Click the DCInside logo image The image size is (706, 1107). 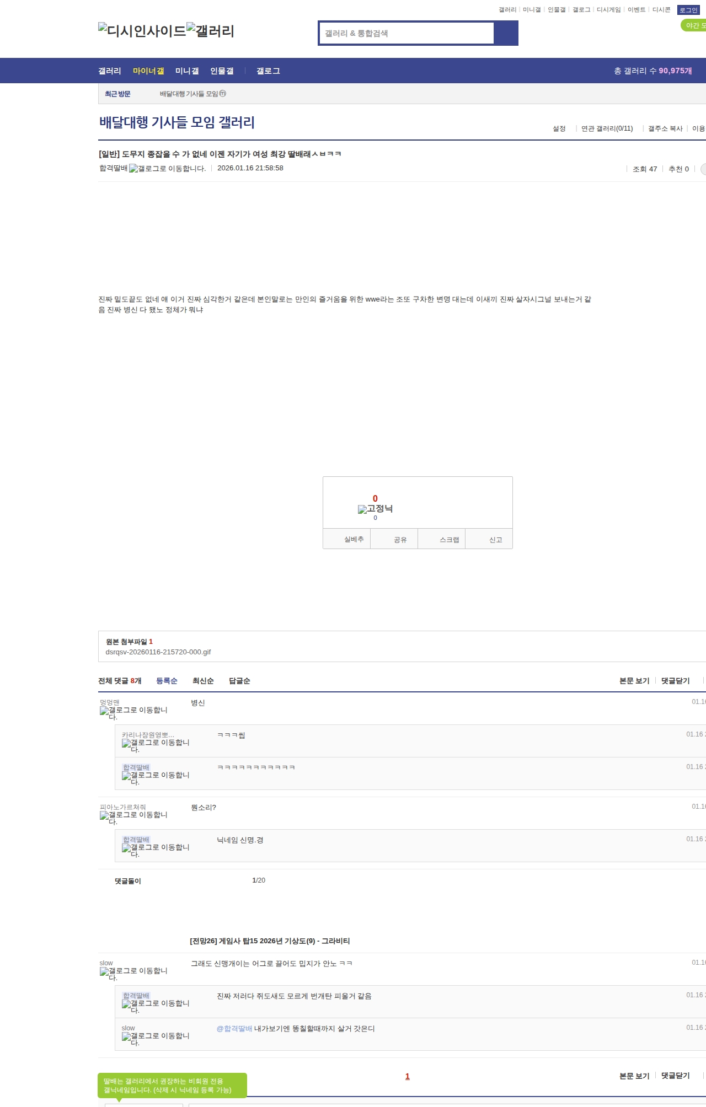click(x=142, y=31)
